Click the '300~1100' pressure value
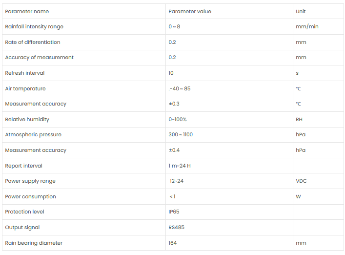Viewport: 345px width, 255px height. (181, 134)
